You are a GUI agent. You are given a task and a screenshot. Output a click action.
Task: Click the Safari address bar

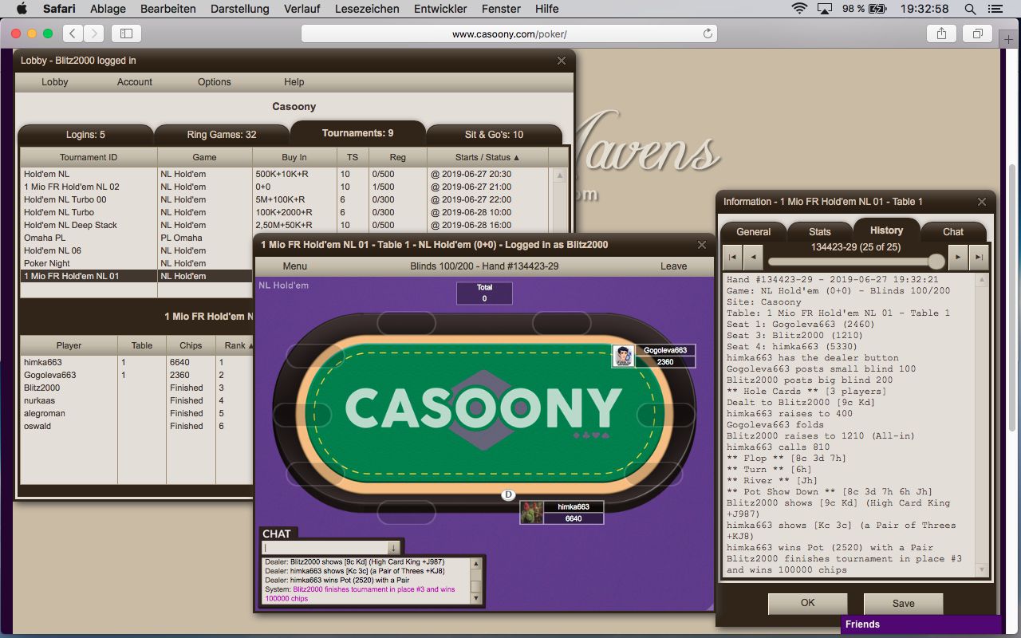(x=509, y=34)
